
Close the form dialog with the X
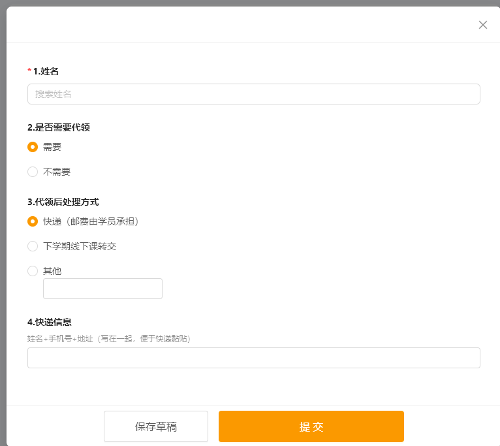click(x=483, y=25)
